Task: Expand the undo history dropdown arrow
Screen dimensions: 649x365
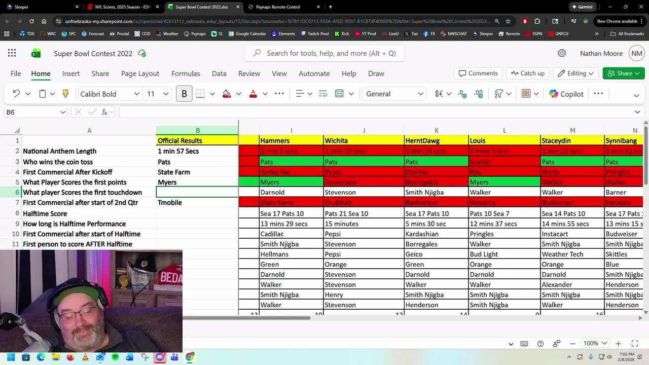Action: click(28, 94)
